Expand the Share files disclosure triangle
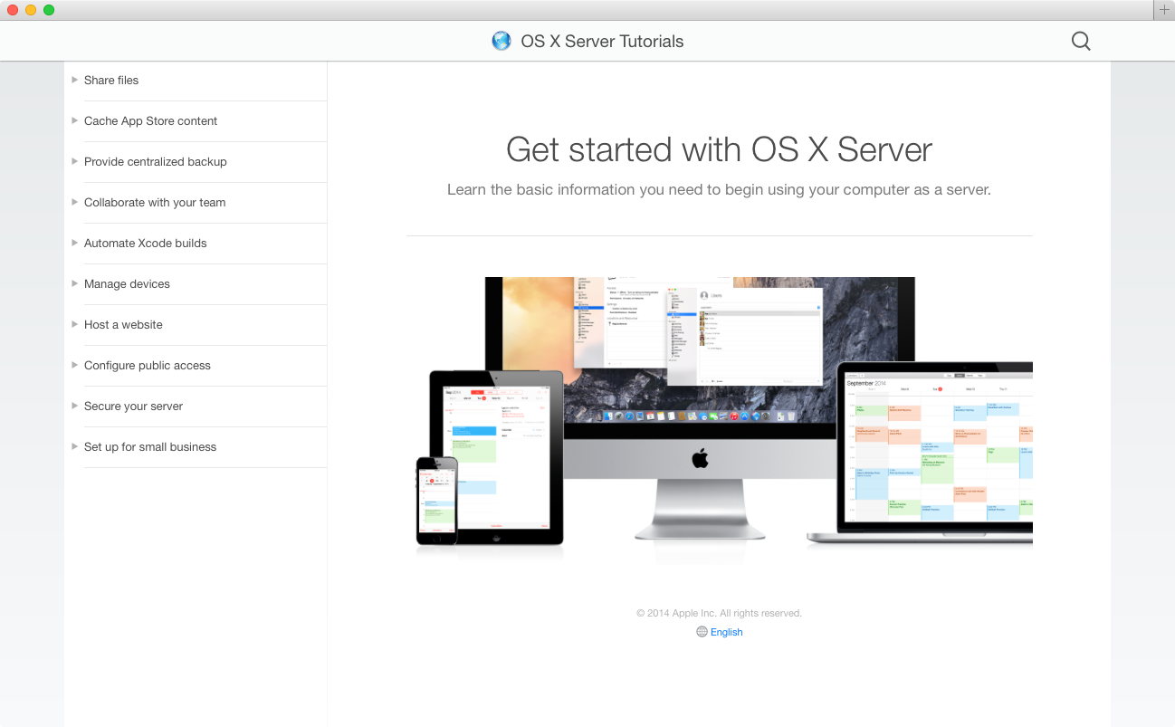The height and width of the screenshot is (727, 1175). point(74,80)
